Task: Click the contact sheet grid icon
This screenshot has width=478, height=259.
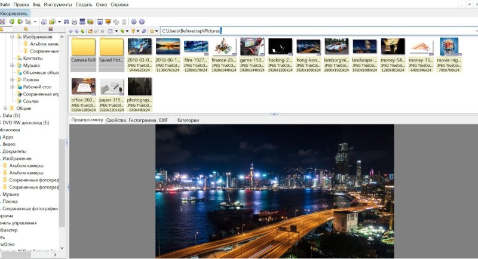Action: point(124,21)
